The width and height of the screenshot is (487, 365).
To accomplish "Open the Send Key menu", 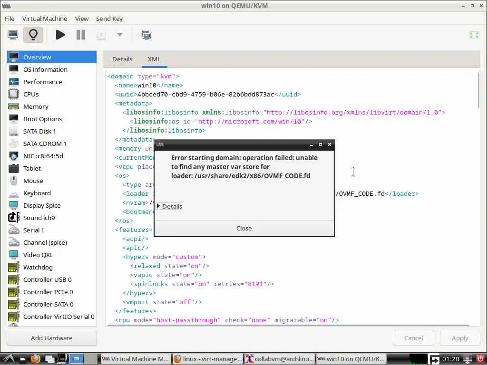I will point(109,19).
